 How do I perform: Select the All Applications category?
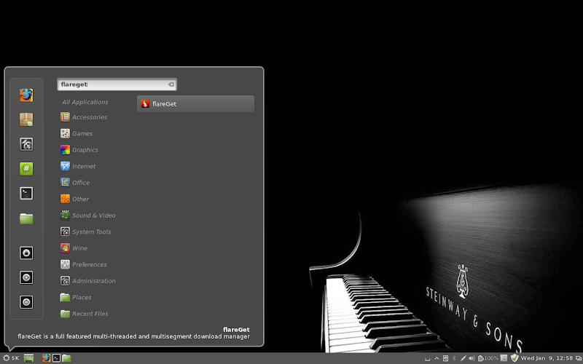(85, 102)
